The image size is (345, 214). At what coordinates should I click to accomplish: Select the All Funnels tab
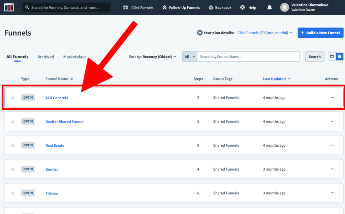pyautogui.click(x=18, y=57)
